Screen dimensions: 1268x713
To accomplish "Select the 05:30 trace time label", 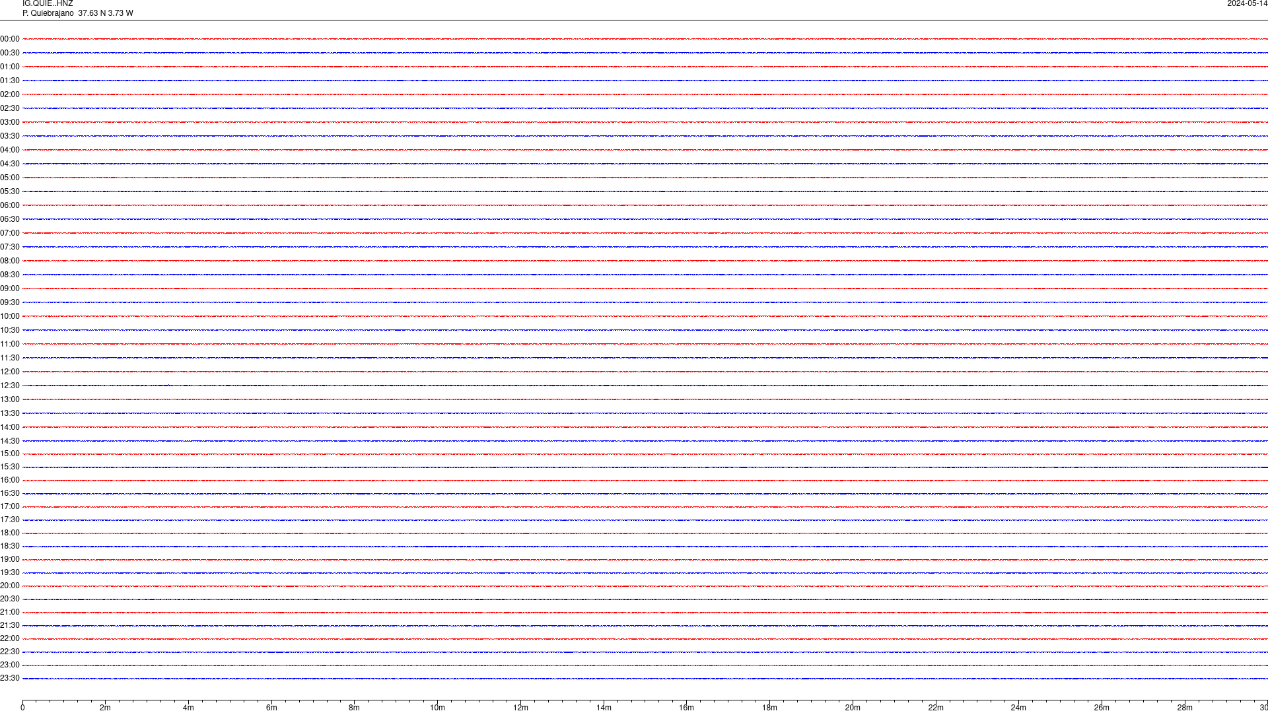I will [x=10, y=191].
